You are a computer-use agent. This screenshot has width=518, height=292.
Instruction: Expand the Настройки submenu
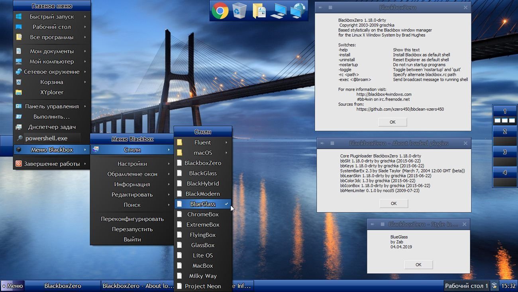(132, 164)
